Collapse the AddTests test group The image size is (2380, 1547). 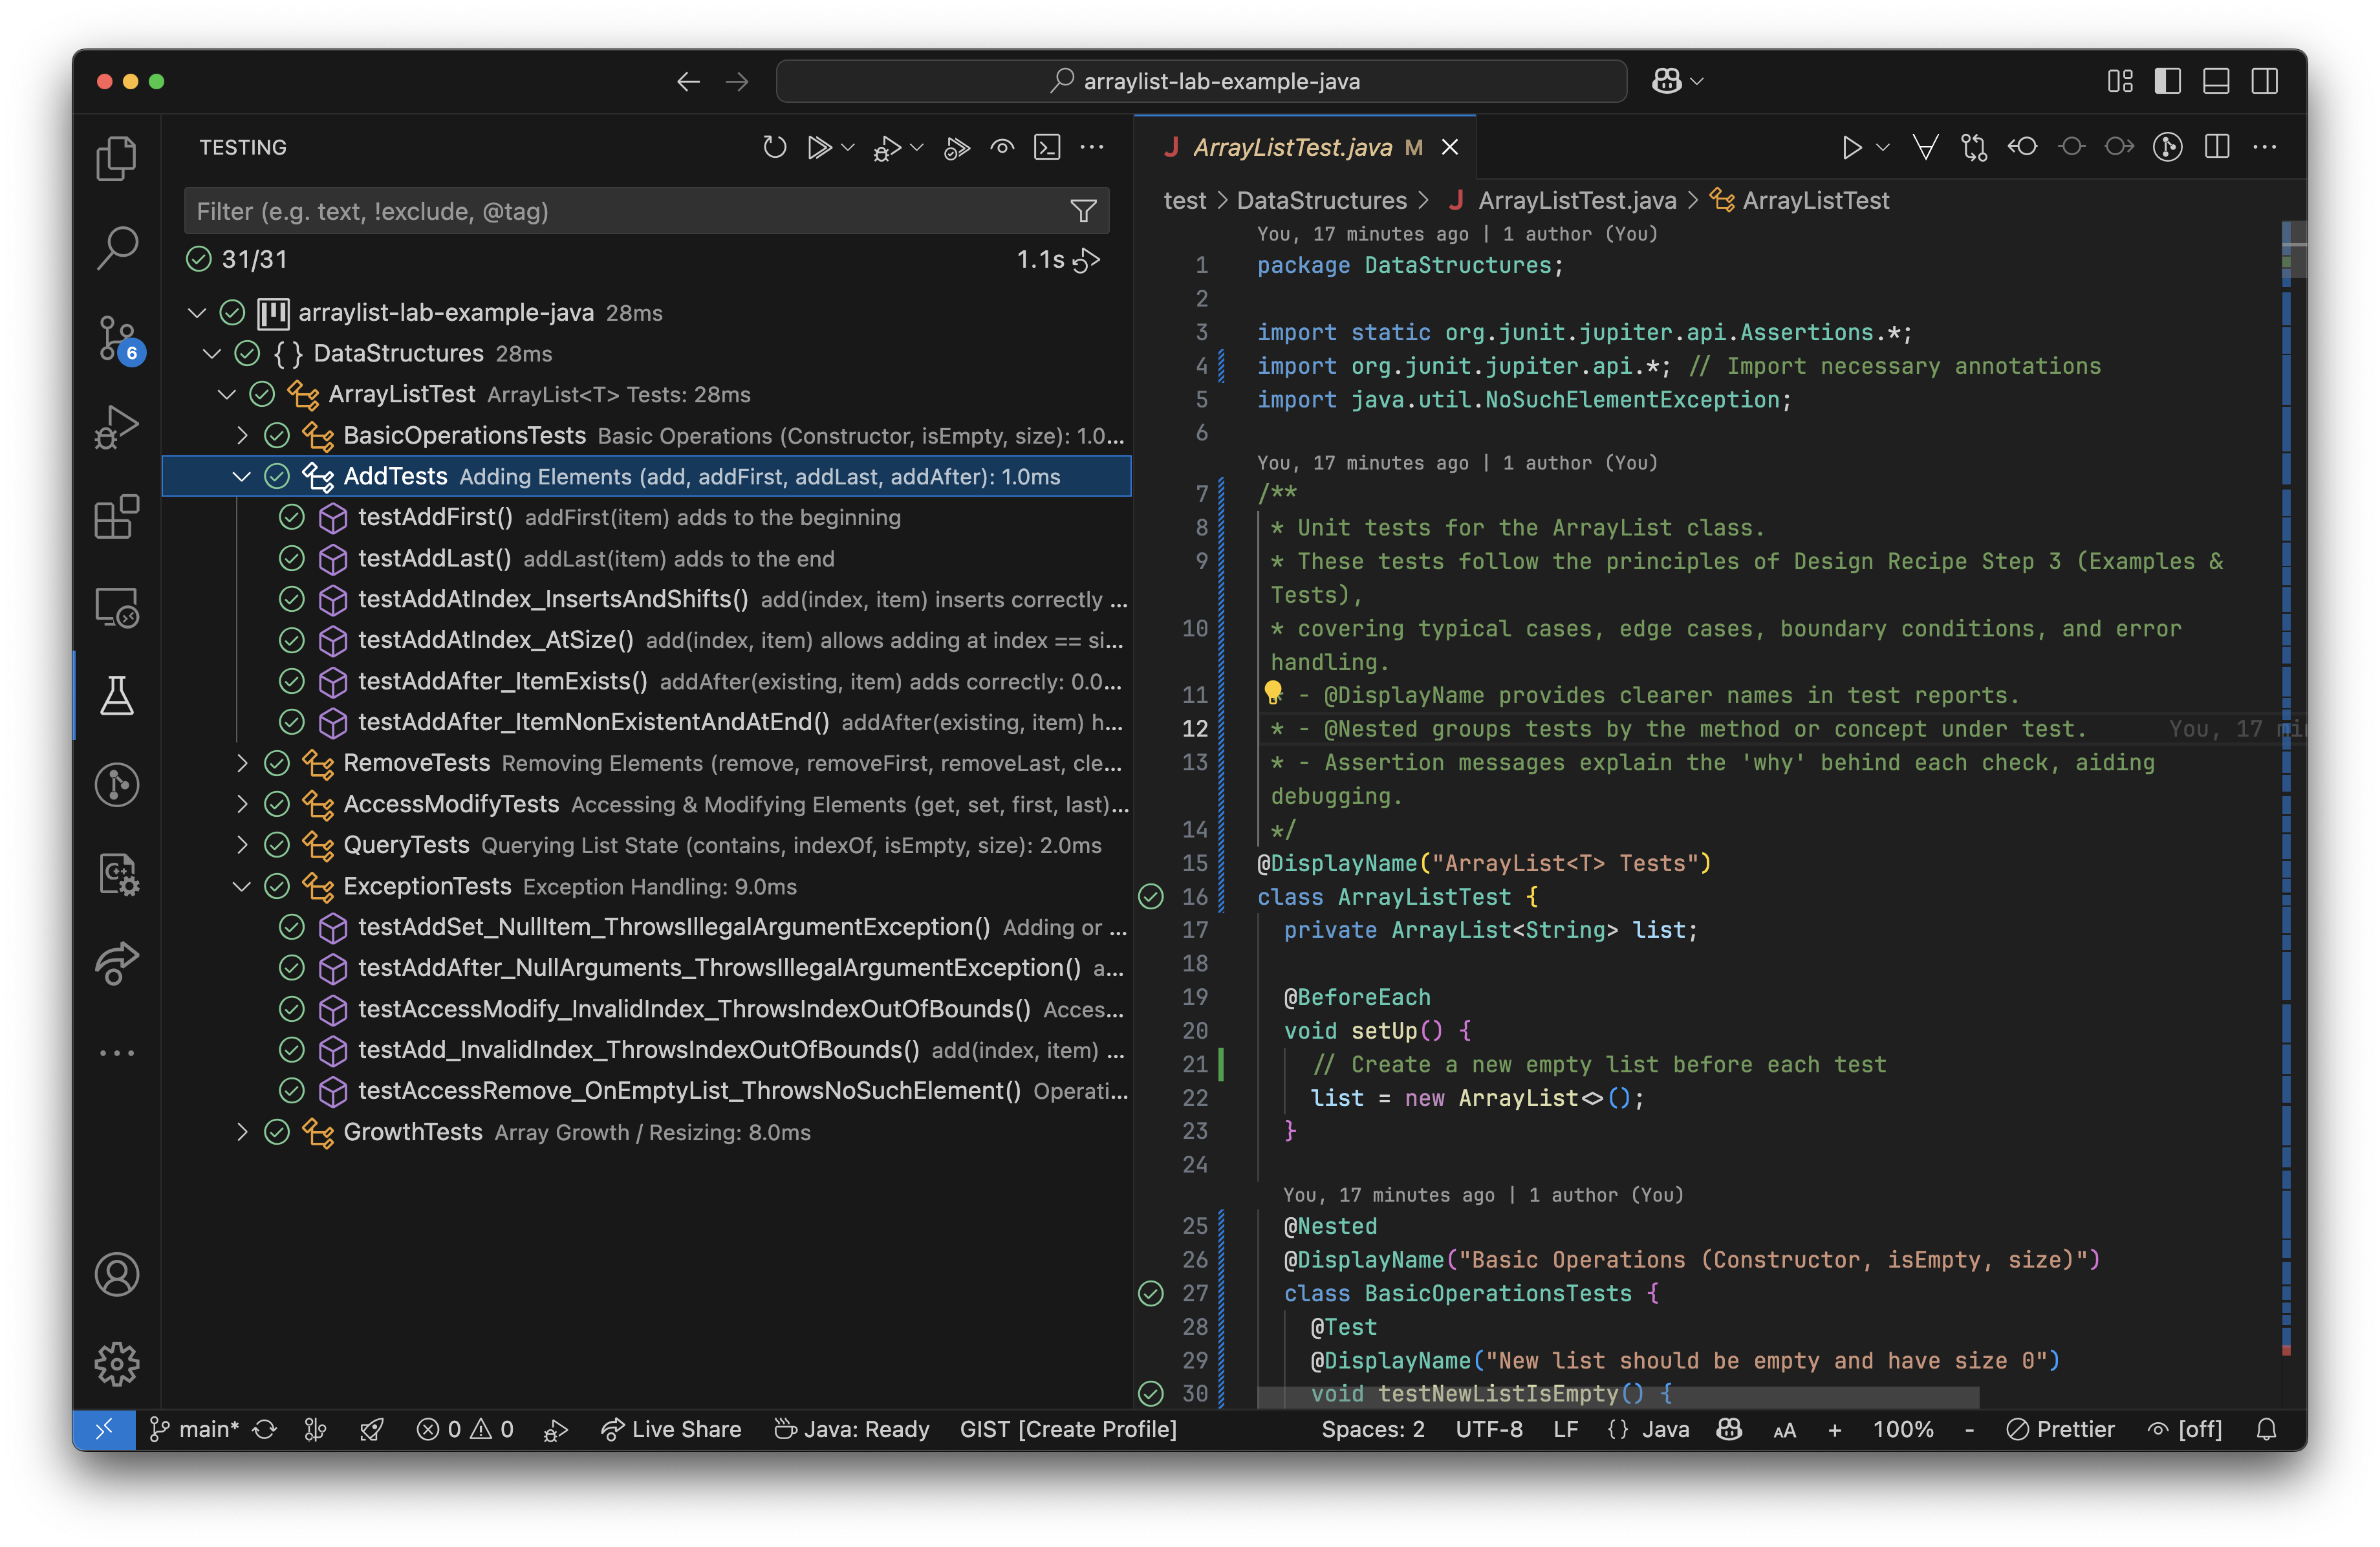pyautogui.click(x=242, y=477)
